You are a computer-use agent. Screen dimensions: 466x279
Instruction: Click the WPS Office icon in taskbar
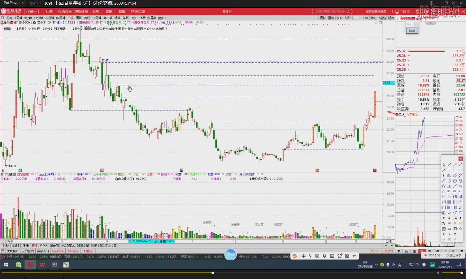(42, 265)
